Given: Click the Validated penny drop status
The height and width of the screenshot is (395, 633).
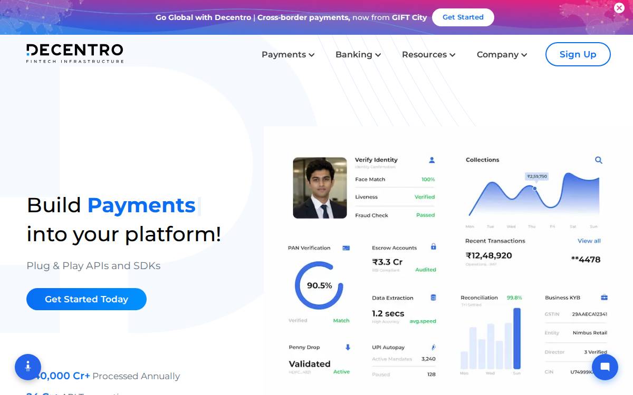Looking at the screenshot, I should click(310, 364).
